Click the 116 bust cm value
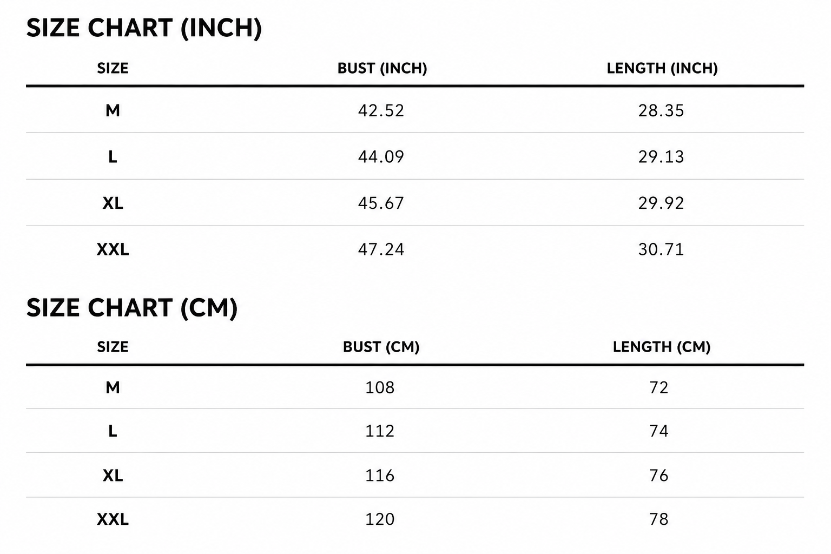This screenshot has width=831, height=554. [x=380, y=476]
